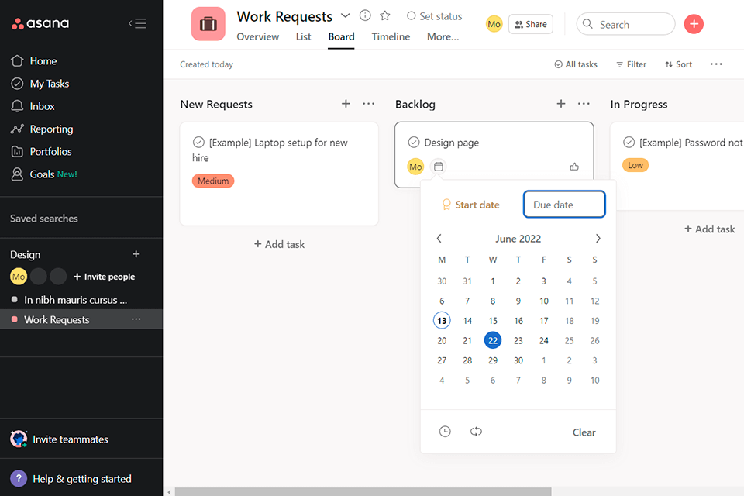The height and width of the screenshot is (496, 744).
Task: Open Portfolios in sidebar
Action: [41, 151]
